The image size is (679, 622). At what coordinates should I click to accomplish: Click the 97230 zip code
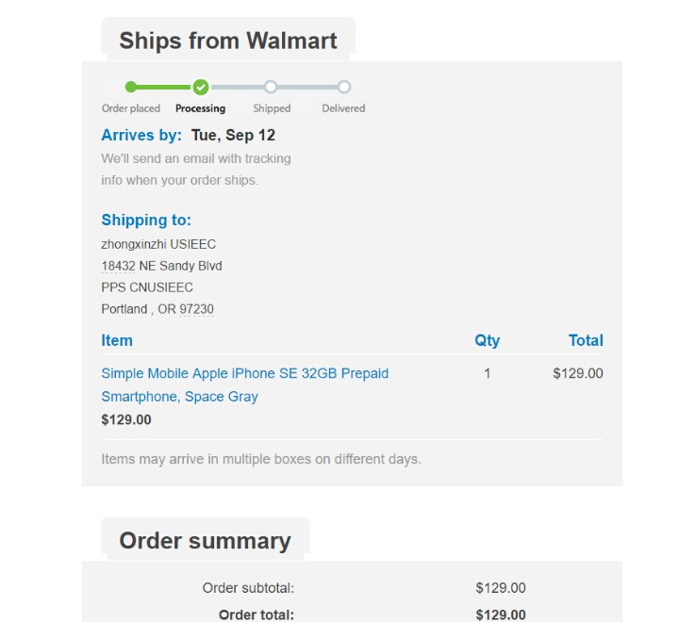[196, 309]
